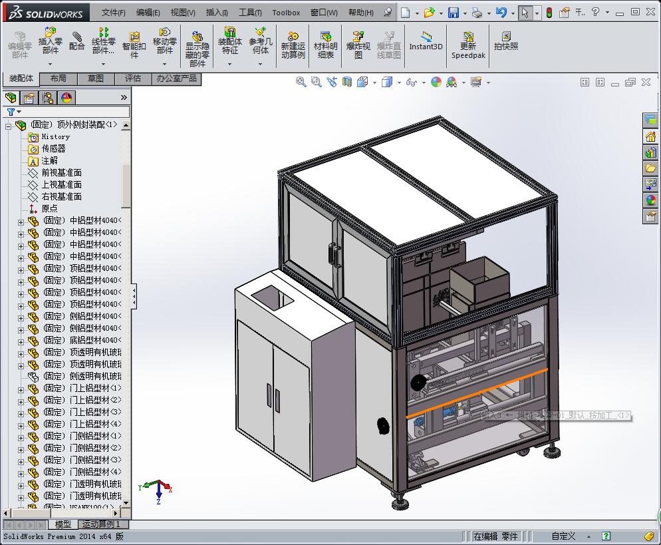Viewport: 661px width, 545px height.
Task: Collapse the root 顶外侧封装配 assembly node
Action: coord(8,126)
